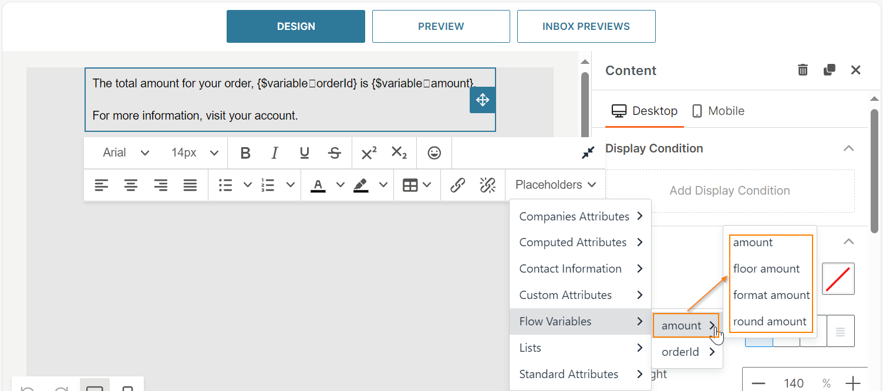Expand the Placeholders dropdown
The width and height of the screenshot is (883, 391).
pyautogui.click(x=555, y=185)
